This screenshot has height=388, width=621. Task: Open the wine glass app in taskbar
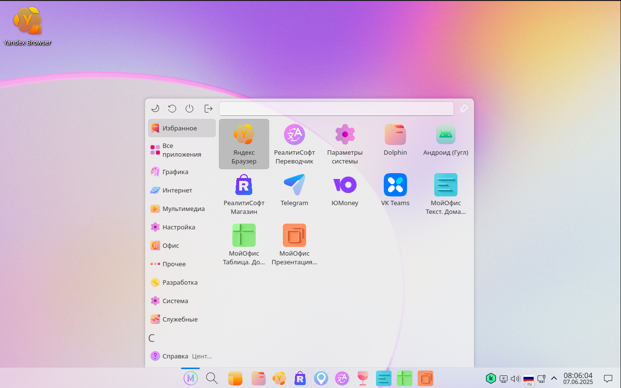pos(363,378)
